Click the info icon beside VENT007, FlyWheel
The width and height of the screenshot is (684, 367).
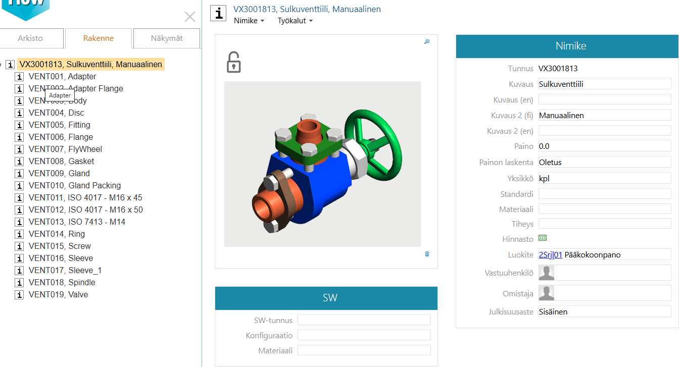[x=19, y=149]
